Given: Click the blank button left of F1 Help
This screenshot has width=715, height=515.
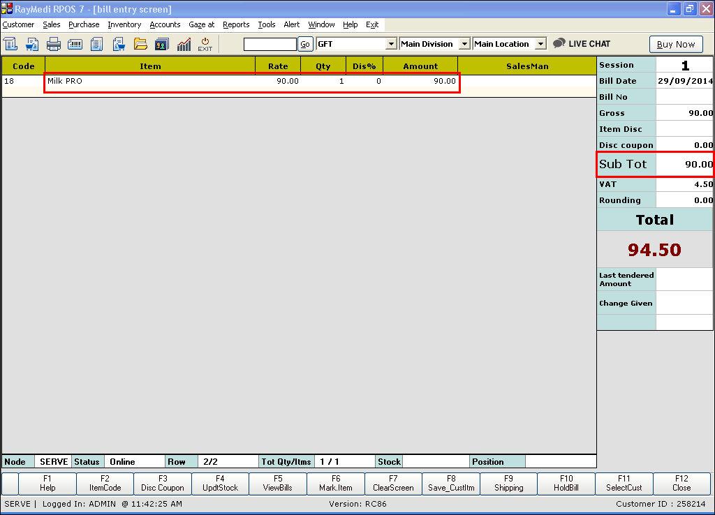Looking at the screenshot, I should tap(10, 483).
